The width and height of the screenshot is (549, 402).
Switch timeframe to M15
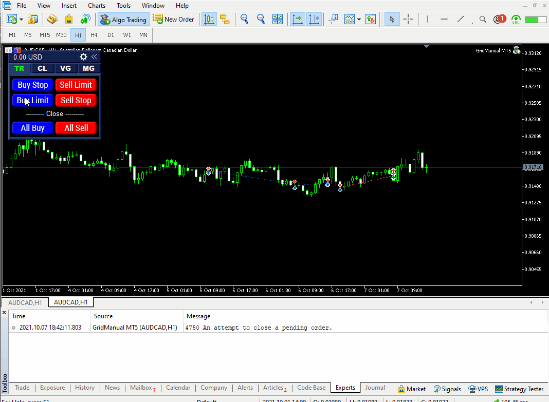click(45, 35)
